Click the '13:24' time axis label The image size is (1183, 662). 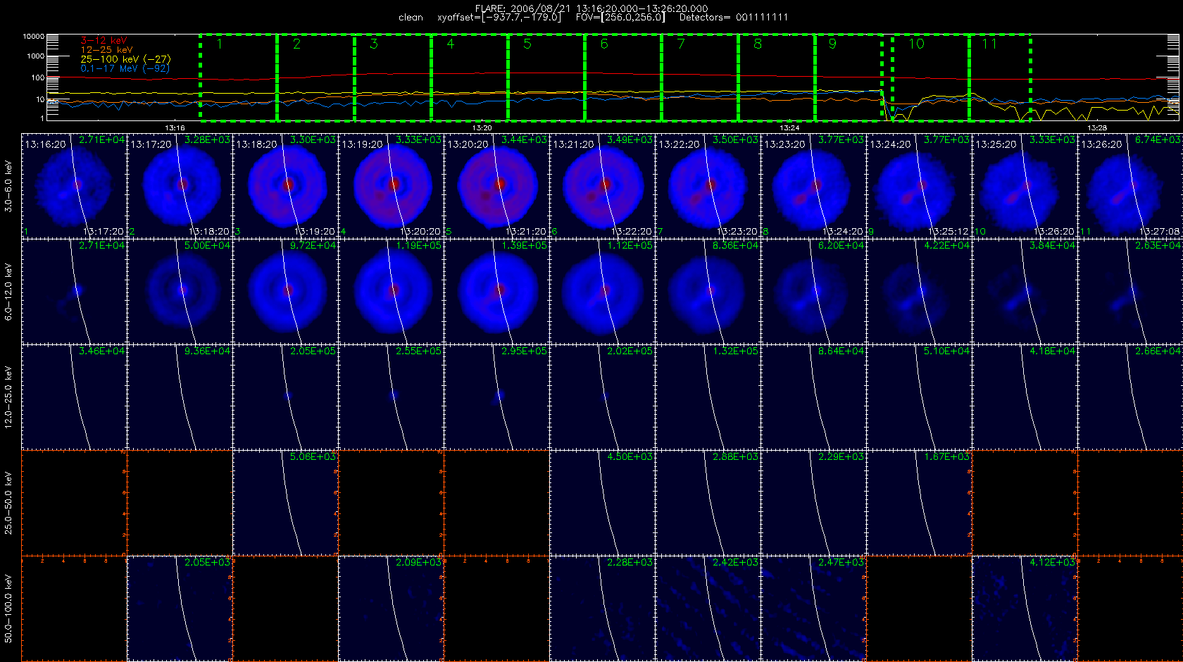pos(789,128)
